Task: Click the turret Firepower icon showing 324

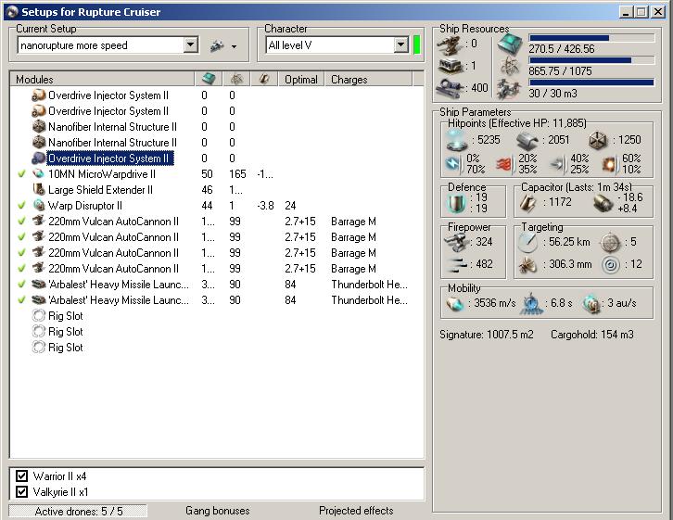Action: coord(457,243)
